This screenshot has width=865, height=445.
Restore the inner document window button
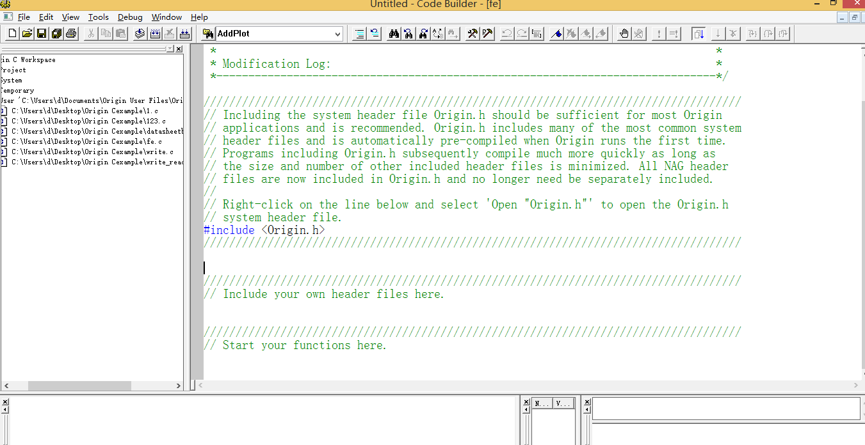point(854,17)
